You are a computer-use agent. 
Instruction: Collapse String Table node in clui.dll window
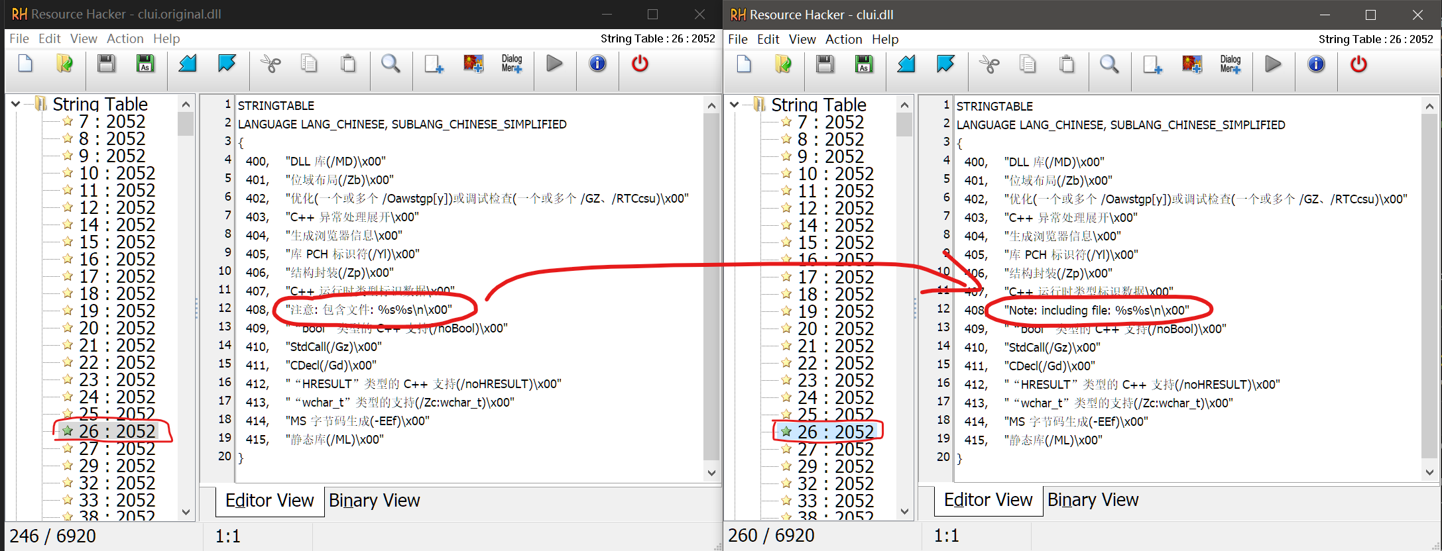tap(735, 105)
